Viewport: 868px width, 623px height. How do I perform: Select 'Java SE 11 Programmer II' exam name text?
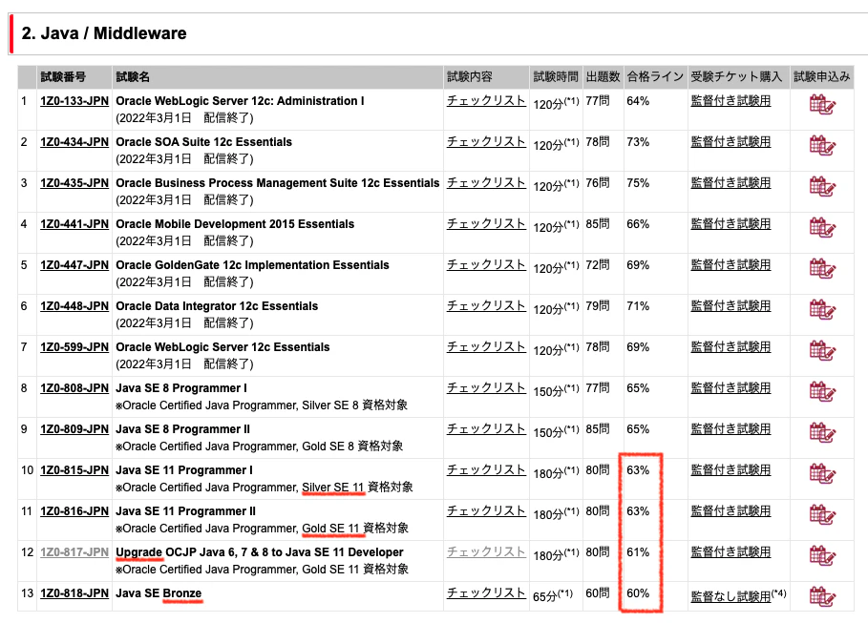(185, 511)
